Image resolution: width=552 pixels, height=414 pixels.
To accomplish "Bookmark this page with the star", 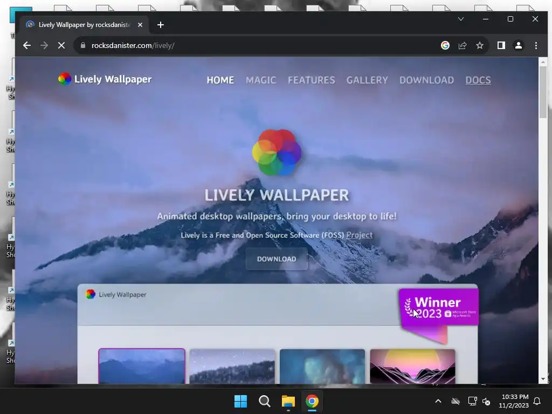I will point(479,45).
